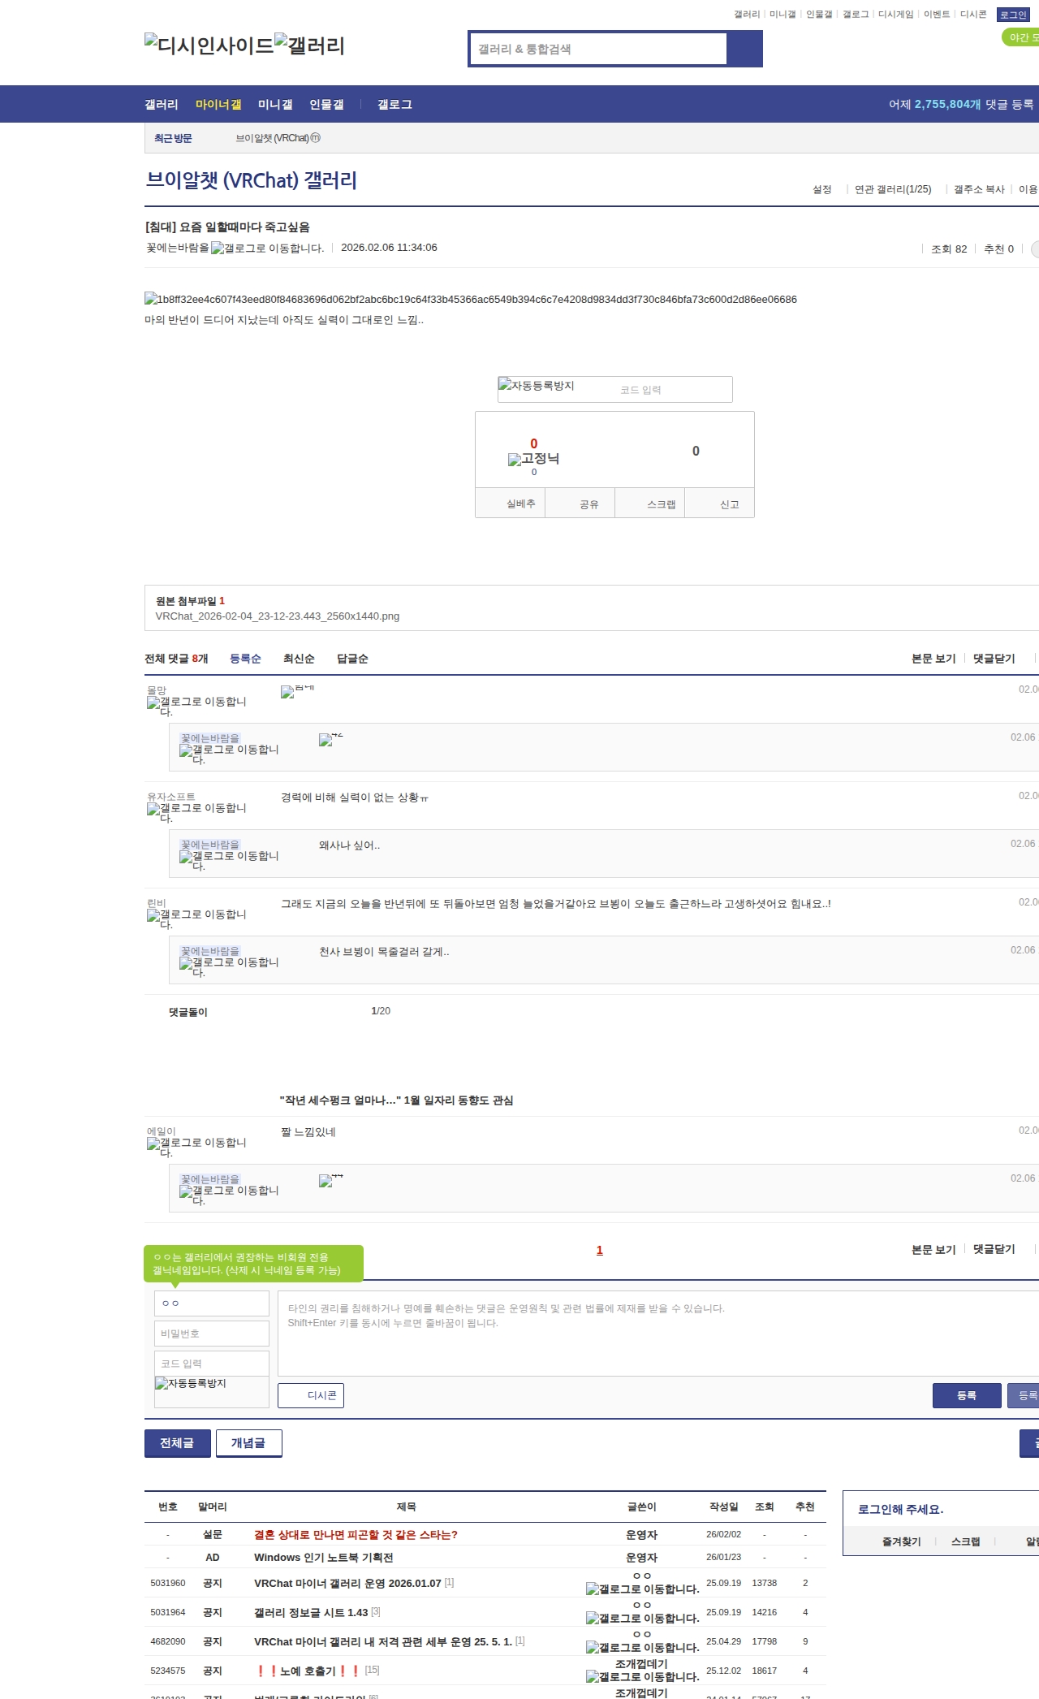Click the 실베추 button under the post

click(x=510, y=504)
